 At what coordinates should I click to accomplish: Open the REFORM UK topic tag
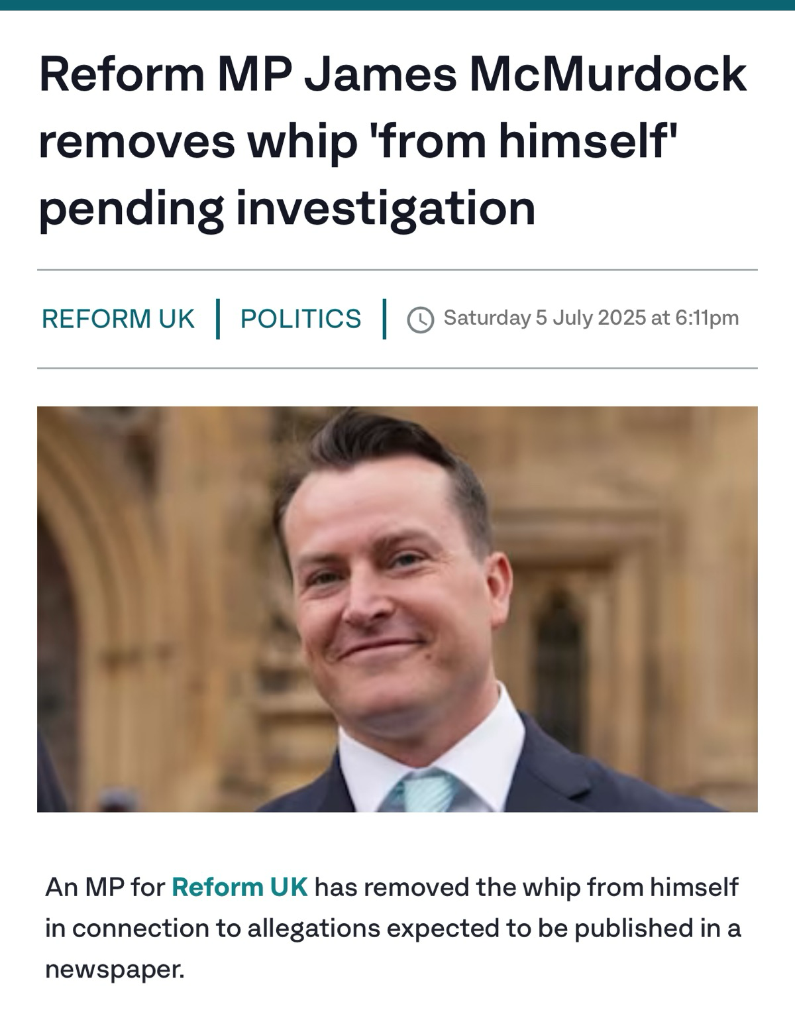point(118,319)
